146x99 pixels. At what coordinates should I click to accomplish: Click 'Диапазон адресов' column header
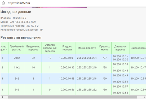coord(120,48)
